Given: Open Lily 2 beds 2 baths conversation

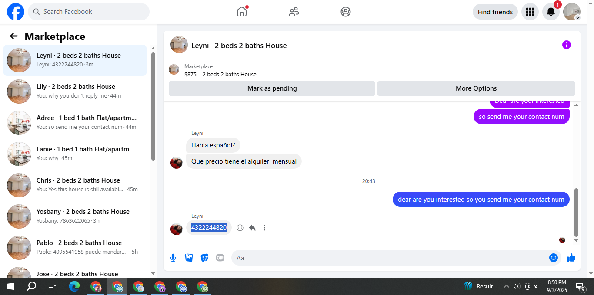Looking at the screenshot, I should point(75,92).
